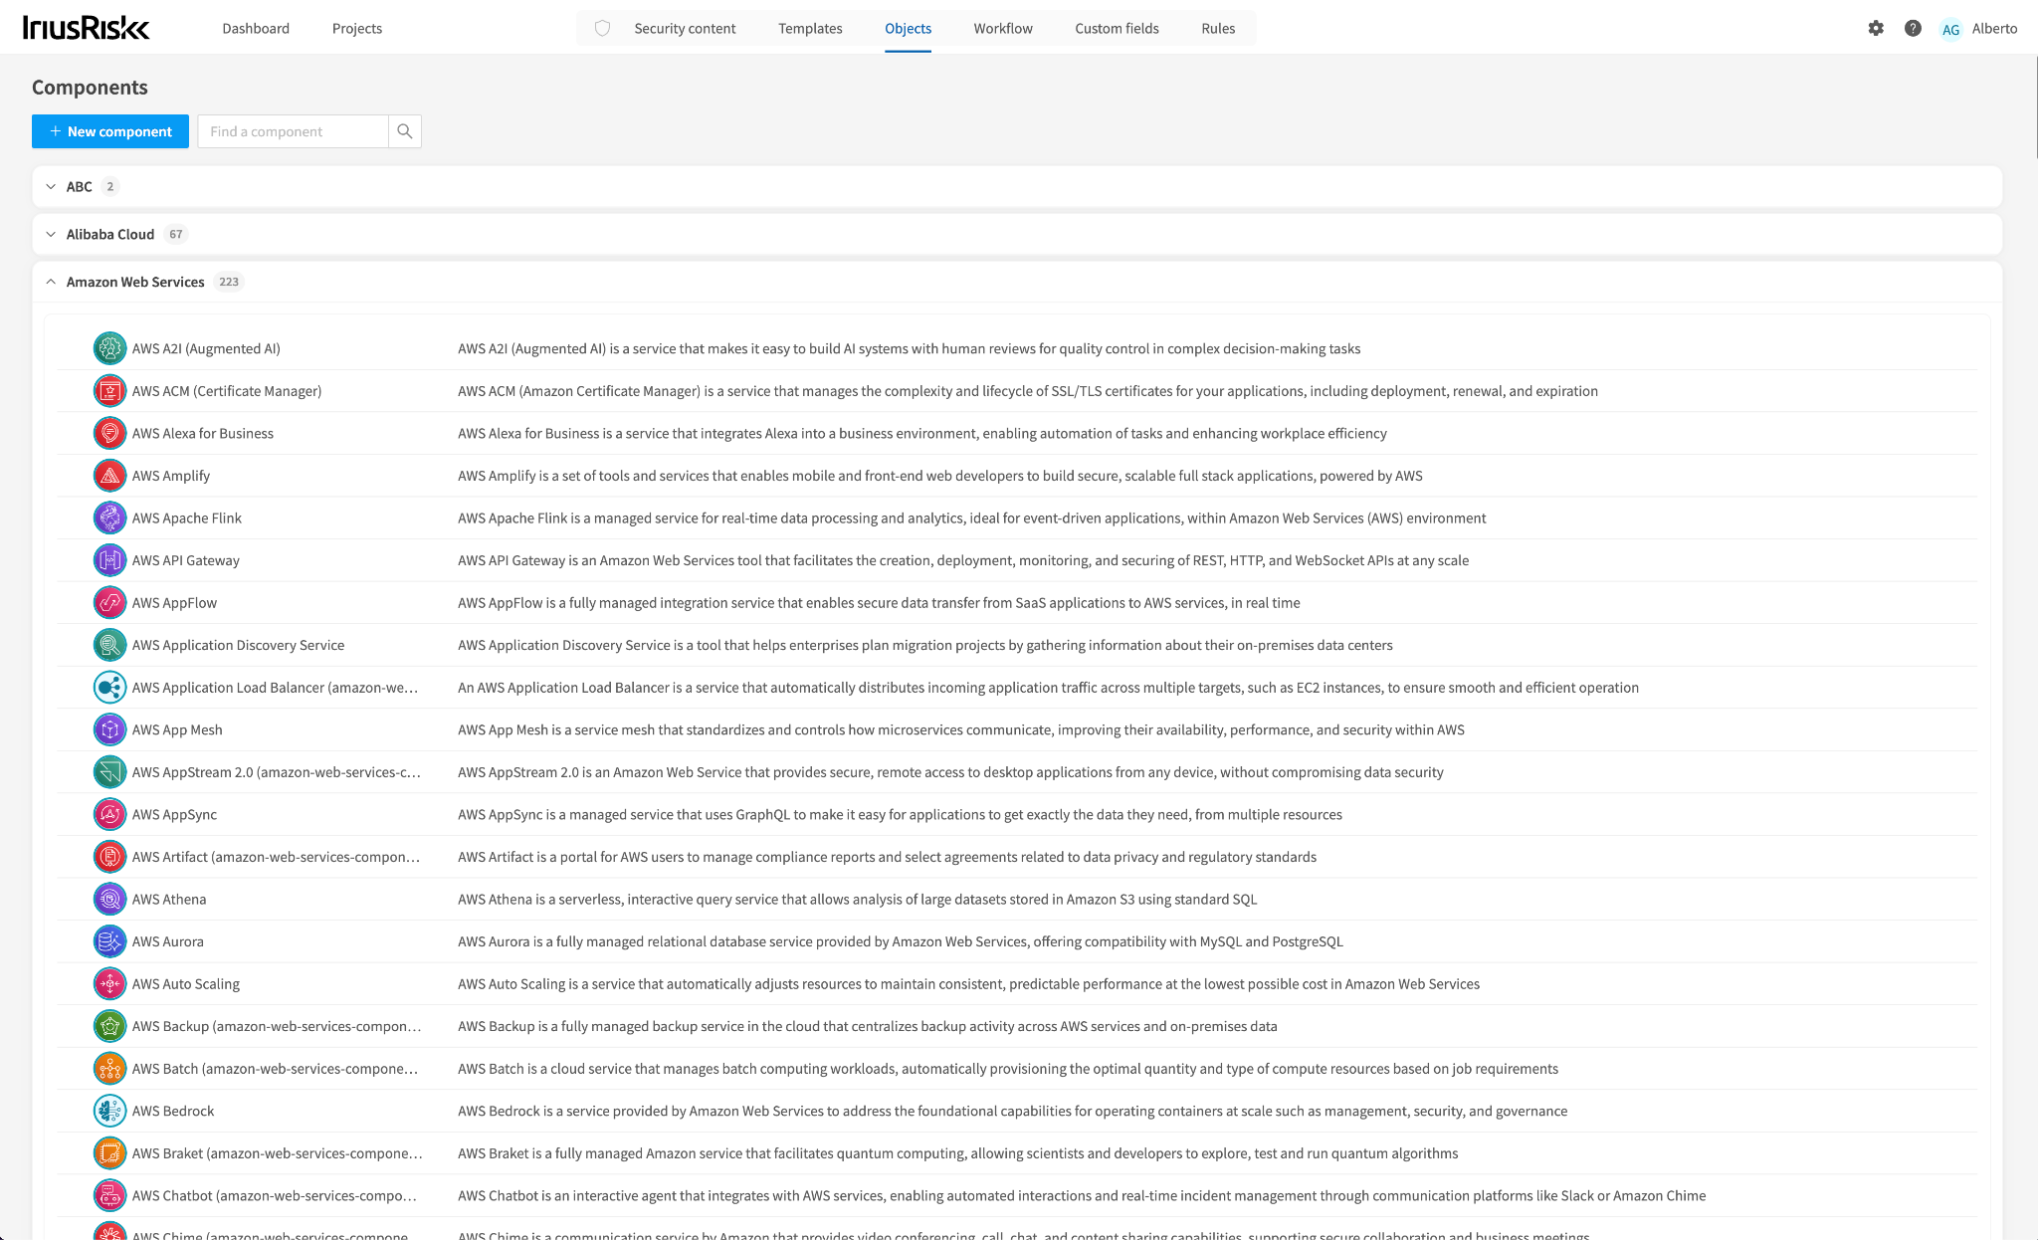Screen dimensions: 2038x1240
Task: Expand the Alibaba Cloud category
Action: click(51, 234)
